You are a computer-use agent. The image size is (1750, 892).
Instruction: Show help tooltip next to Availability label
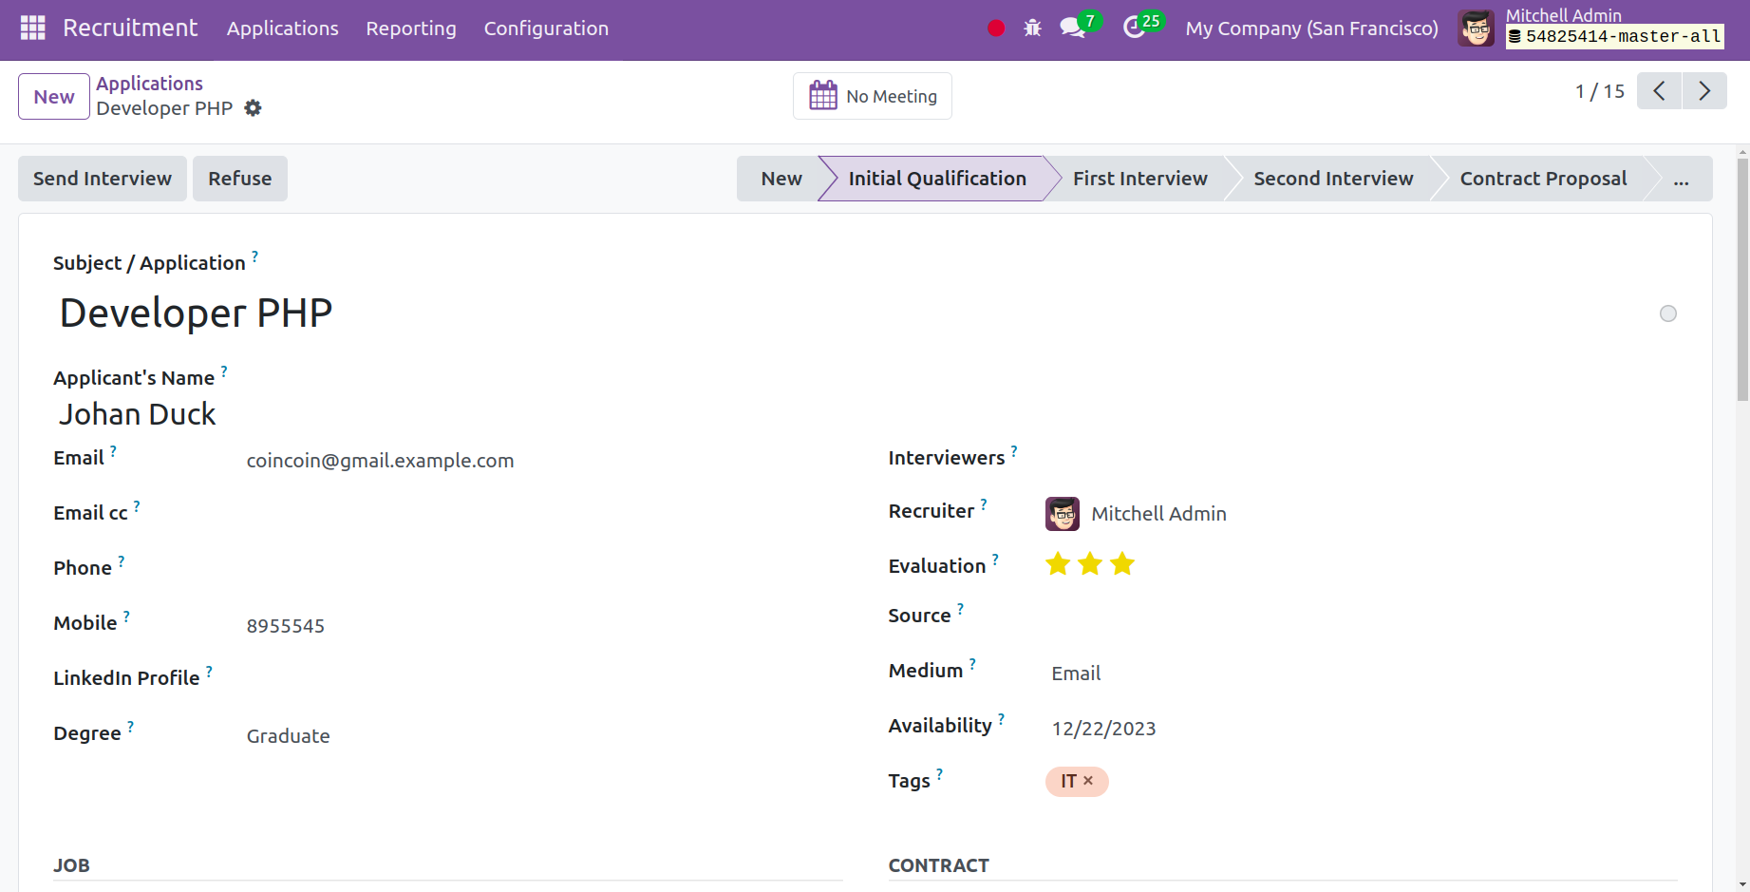coord(1001,719)
